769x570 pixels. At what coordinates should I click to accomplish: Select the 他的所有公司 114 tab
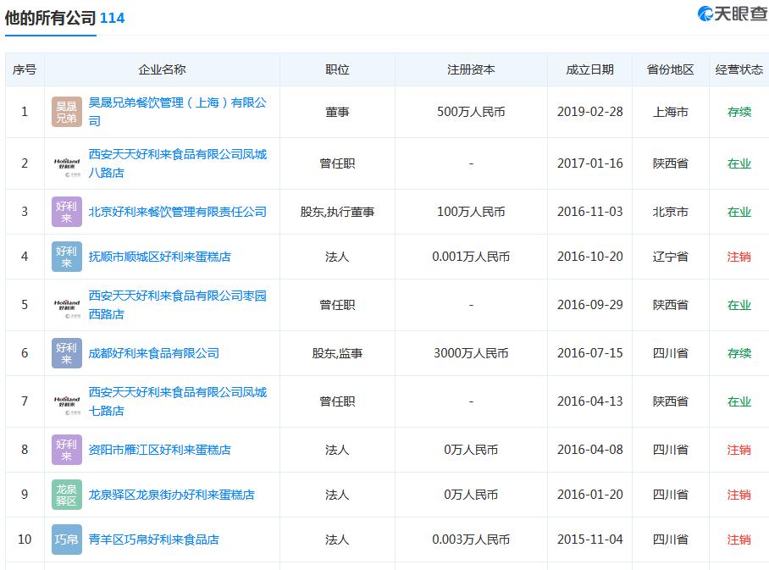click(x=64, y=18)
